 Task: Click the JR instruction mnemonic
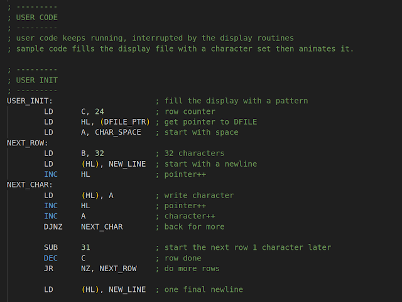pos(49,269)
